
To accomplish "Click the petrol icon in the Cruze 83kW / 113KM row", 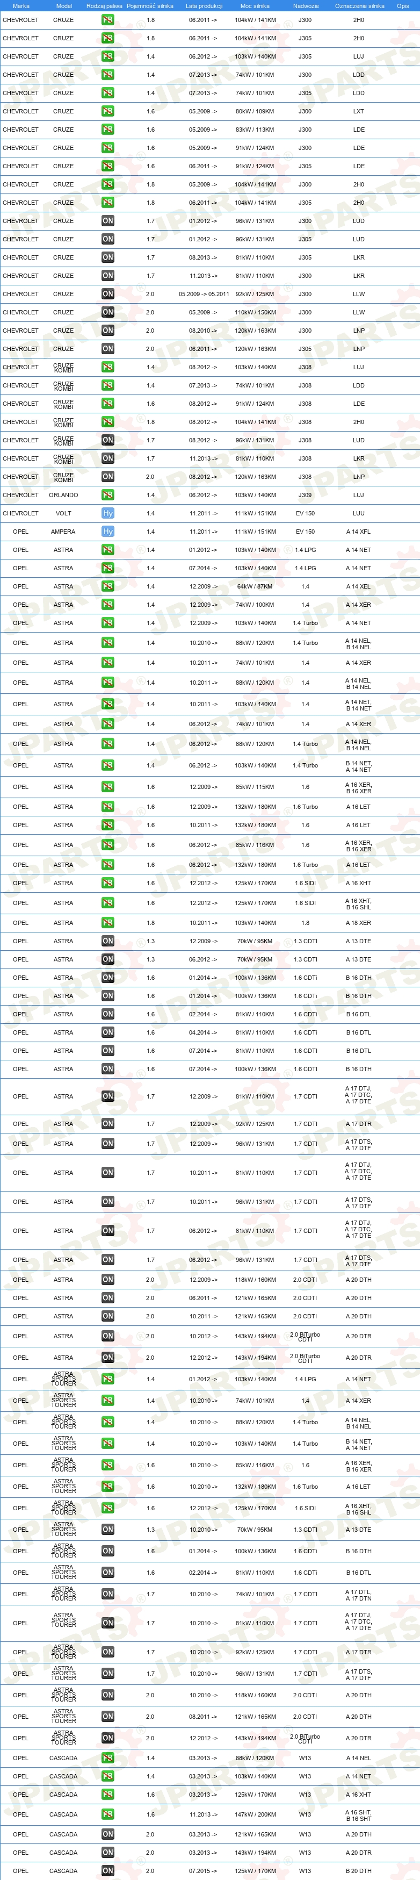I will coord(108,129).
